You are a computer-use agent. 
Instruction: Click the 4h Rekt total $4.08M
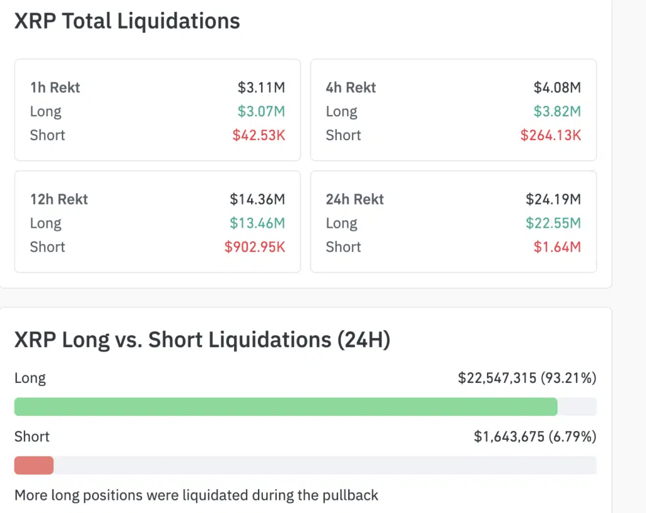557,88
